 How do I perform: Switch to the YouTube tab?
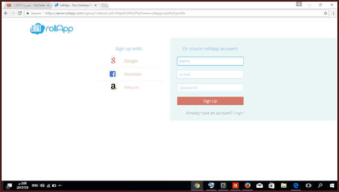pyautogui.click(x=27, y=5)
